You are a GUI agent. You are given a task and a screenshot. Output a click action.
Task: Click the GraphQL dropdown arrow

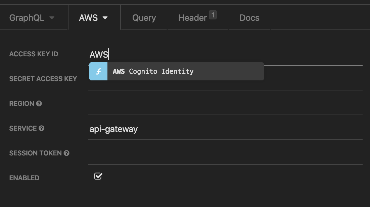52,18
